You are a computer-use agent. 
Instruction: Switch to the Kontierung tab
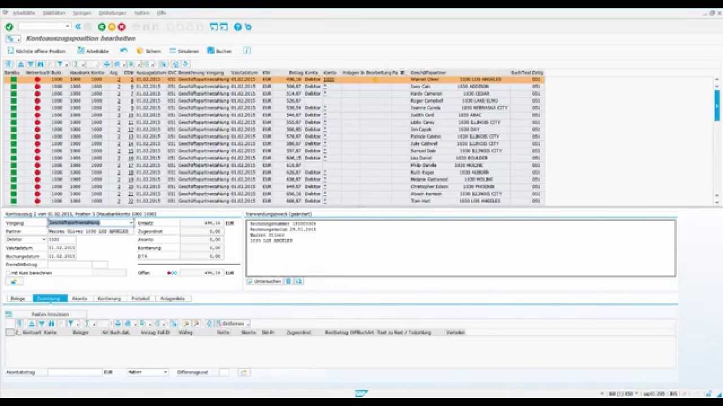click(109, 298)
